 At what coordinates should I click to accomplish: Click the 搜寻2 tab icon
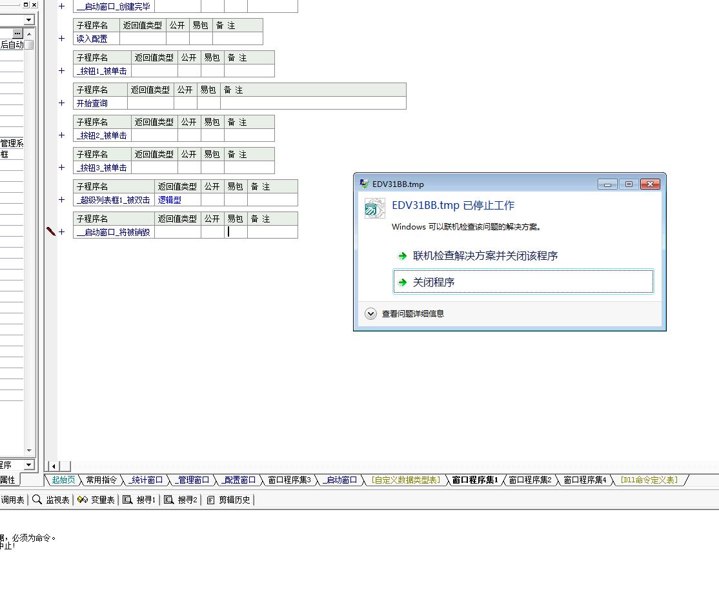(x=169, y=500)
